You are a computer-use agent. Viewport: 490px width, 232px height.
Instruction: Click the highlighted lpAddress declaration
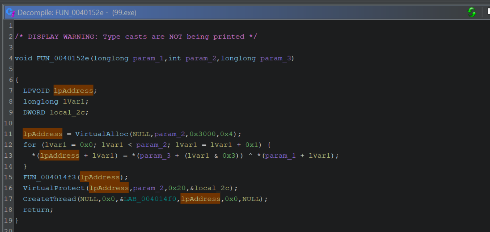click(73, 90)
